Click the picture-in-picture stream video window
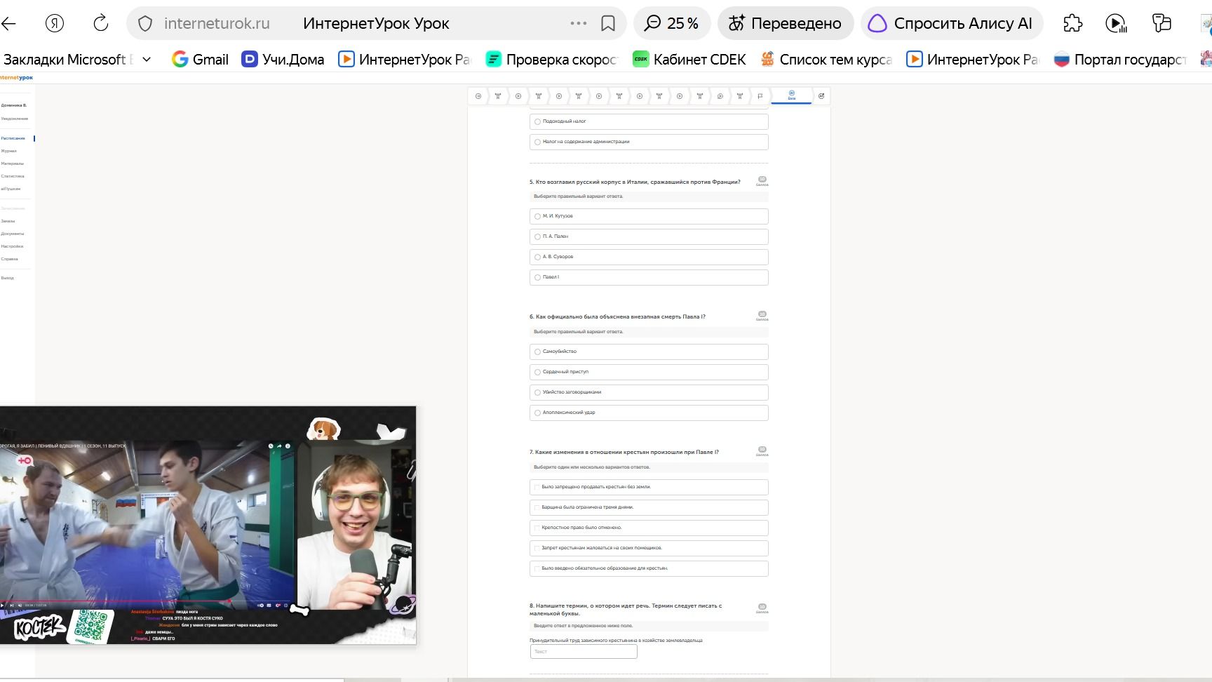Viewport: 1212px width, 682px height. coord(208,525)
